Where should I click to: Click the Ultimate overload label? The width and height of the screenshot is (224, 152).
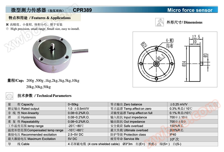[129, 130]
